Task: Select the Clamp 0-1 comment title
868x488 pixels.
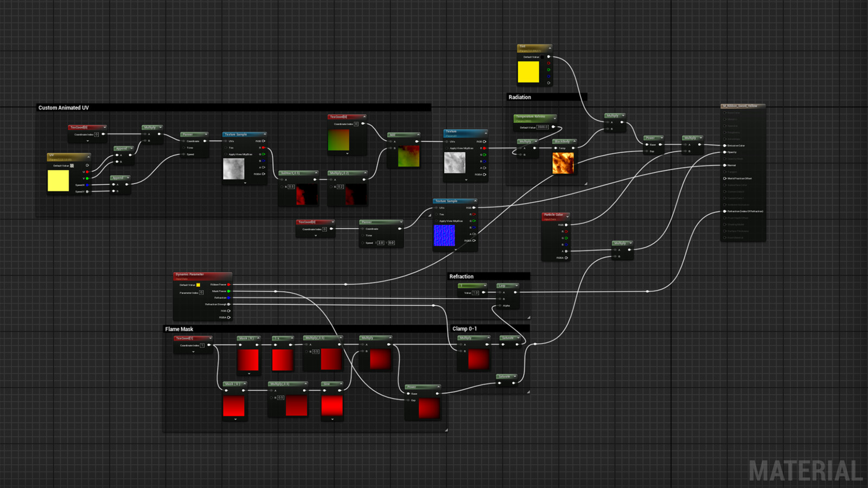Action: pyautogui.click(x=464, y=329)
